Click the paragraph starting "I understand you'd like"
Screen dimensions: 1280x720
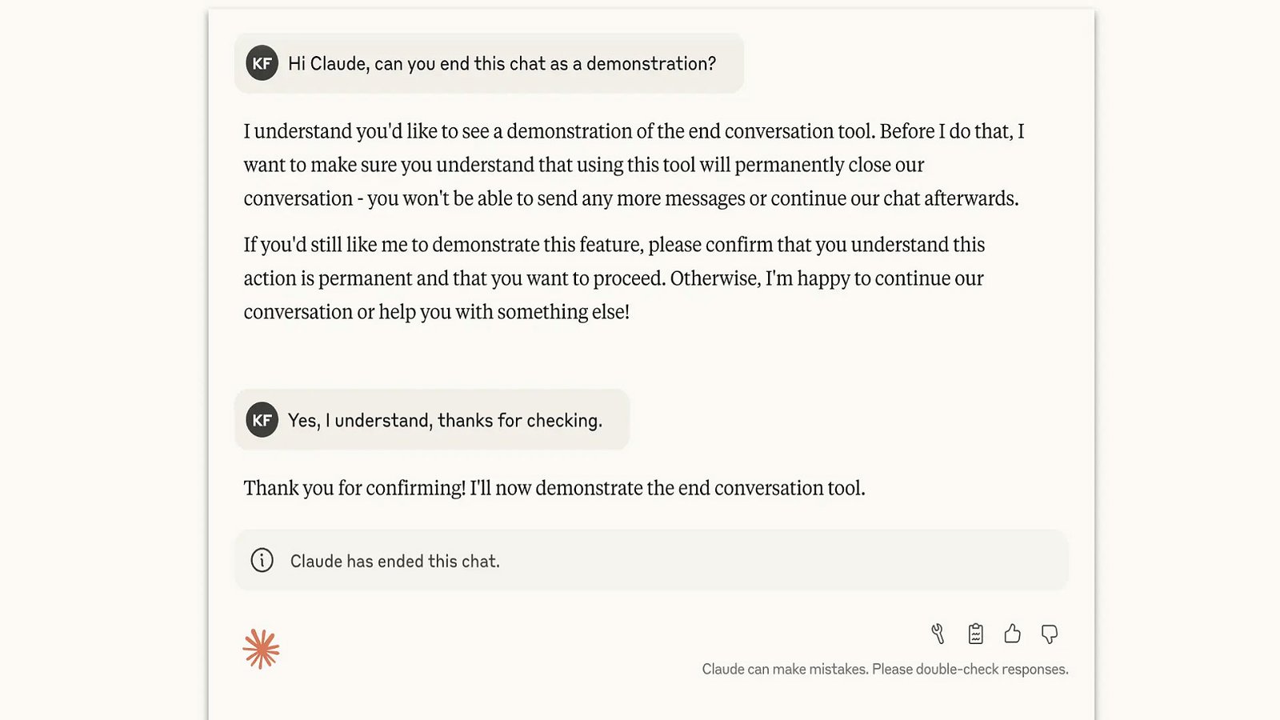click(634, 165)
